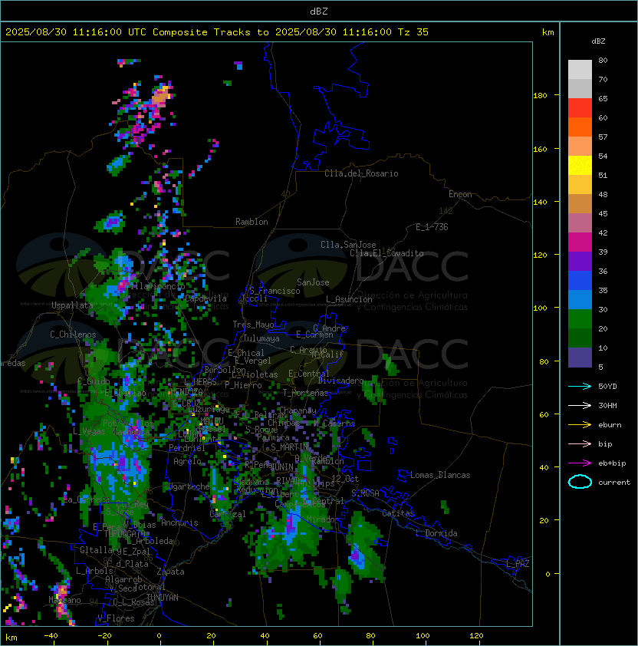Viewport: 638px width, 646px height.
Task: Click the 'S_Francisco' map label
Action: (275, 291)
